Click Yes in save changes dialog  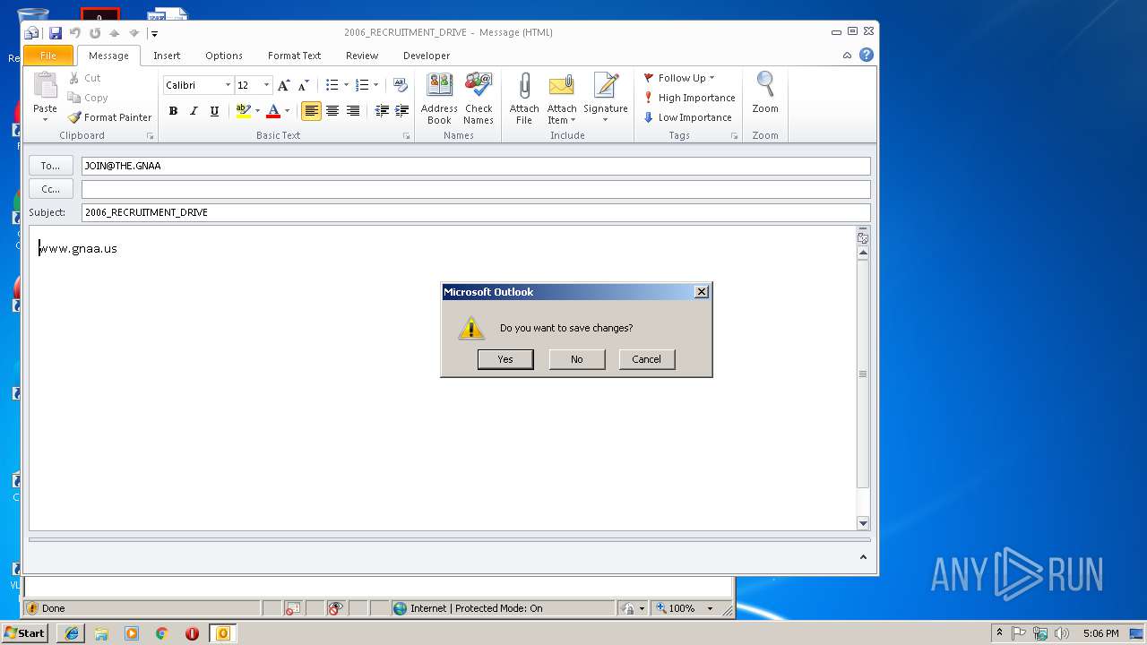coord(505,359)
